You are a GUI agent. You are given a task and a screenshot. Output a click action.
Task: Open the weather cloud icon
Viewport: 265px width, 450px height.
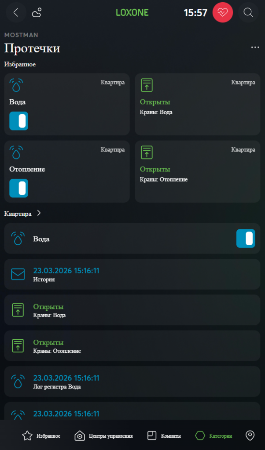click(x=37, y=13)
